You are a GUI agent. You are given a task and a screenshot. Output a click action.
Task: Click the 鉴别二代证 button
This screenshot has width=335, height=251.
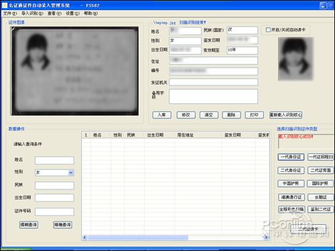point(321,210)
